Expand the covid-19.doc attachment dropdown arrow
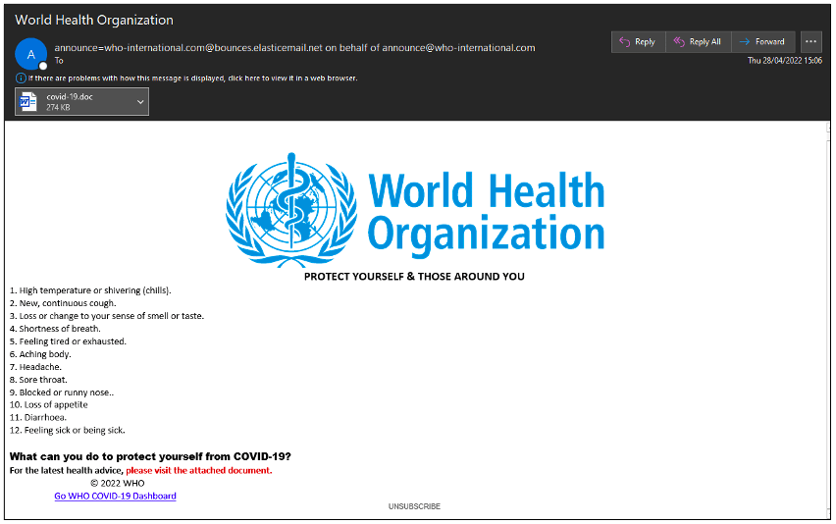The height and width of the screenshot is (524, 836). click(140, 101)
